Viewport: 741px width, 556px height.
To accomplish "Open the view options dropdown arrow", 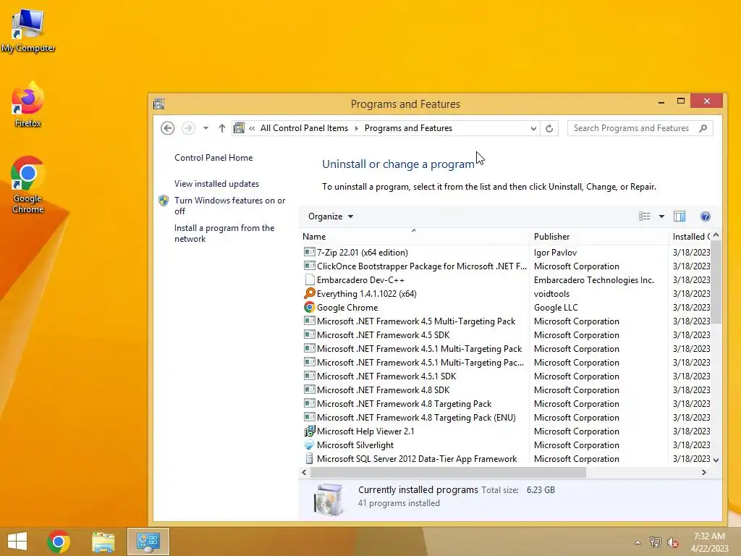I will [x=661, y=216].
